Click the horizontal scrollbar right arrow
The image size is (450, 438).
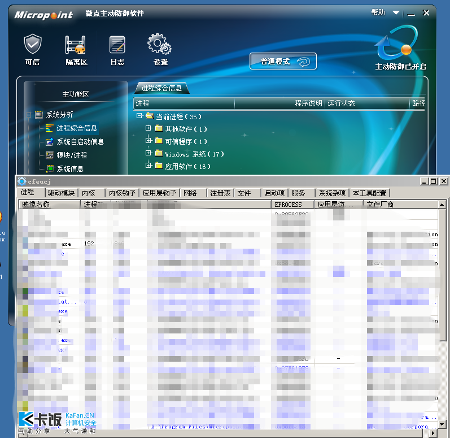[x=434, y=433]
